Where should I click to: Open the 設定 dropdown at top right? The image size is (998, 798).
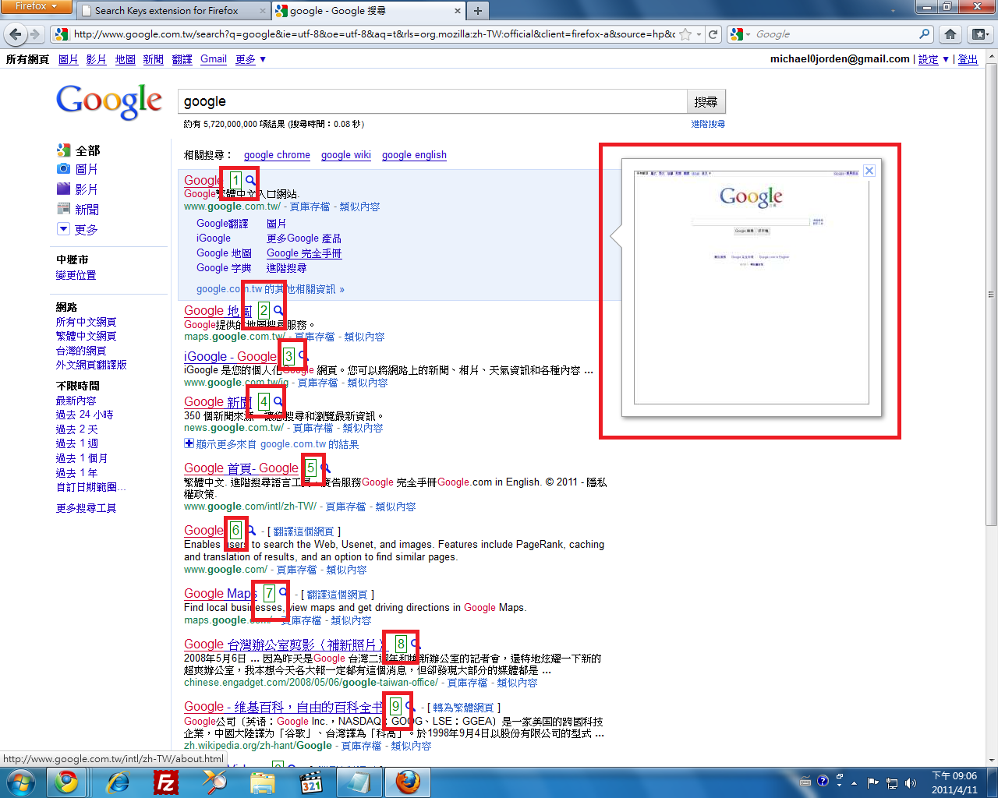point(933,59)
